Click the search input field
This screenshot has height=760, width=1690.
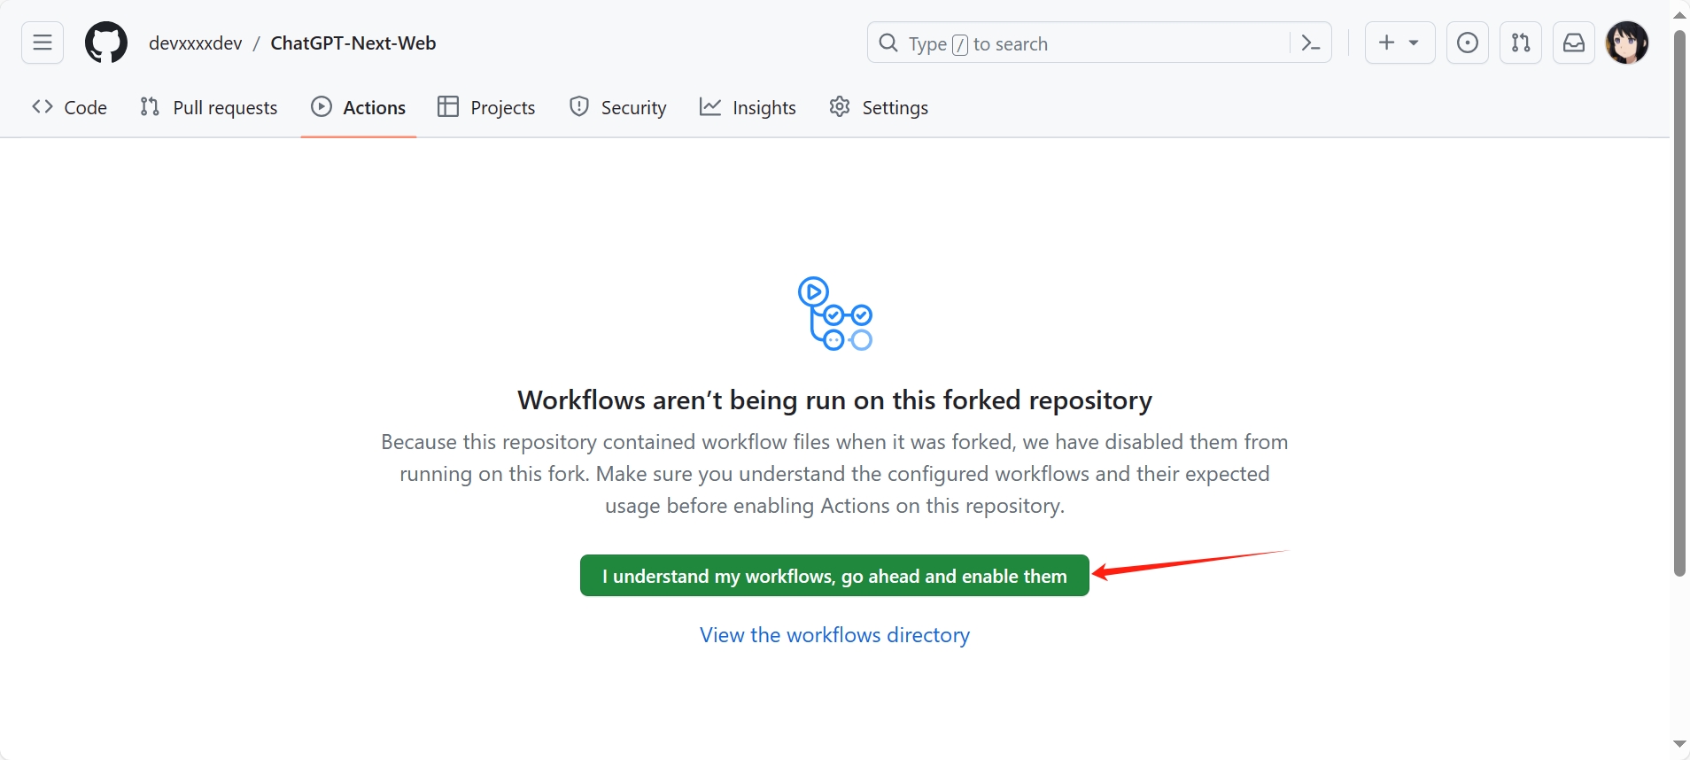pyautogui.click(x=1099, y=43)
